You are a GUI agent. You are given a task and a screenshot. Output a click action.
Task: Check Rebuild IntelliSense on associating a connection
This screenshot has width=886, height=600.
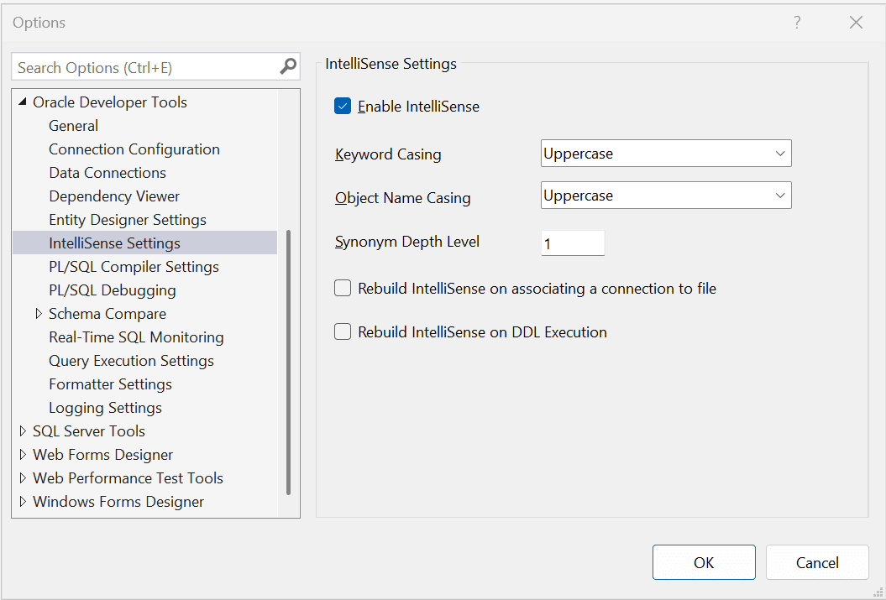point(343,288)
